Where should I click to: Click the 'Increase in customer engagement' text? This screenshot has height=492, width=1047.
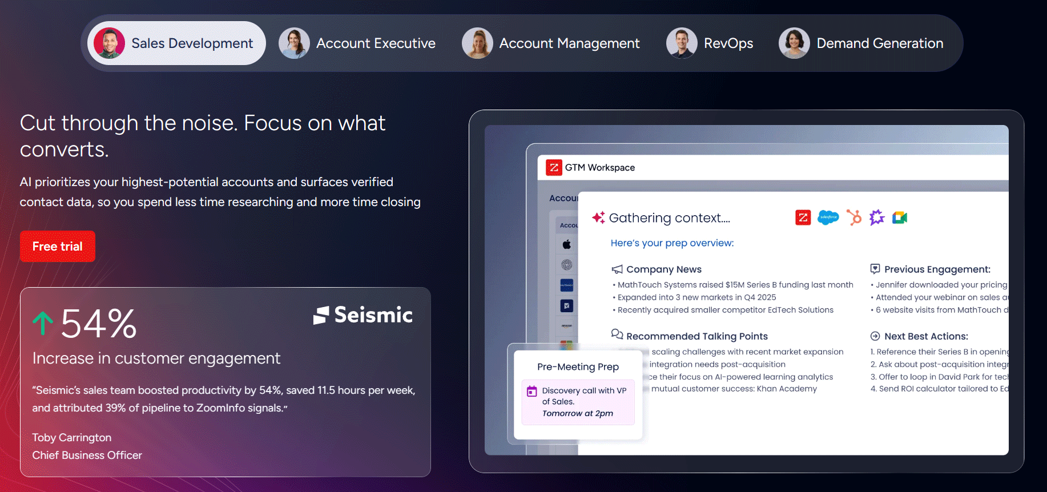156,358
